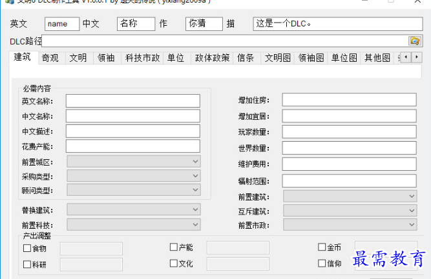Close the DLC tool window

(x=417, y=1)
